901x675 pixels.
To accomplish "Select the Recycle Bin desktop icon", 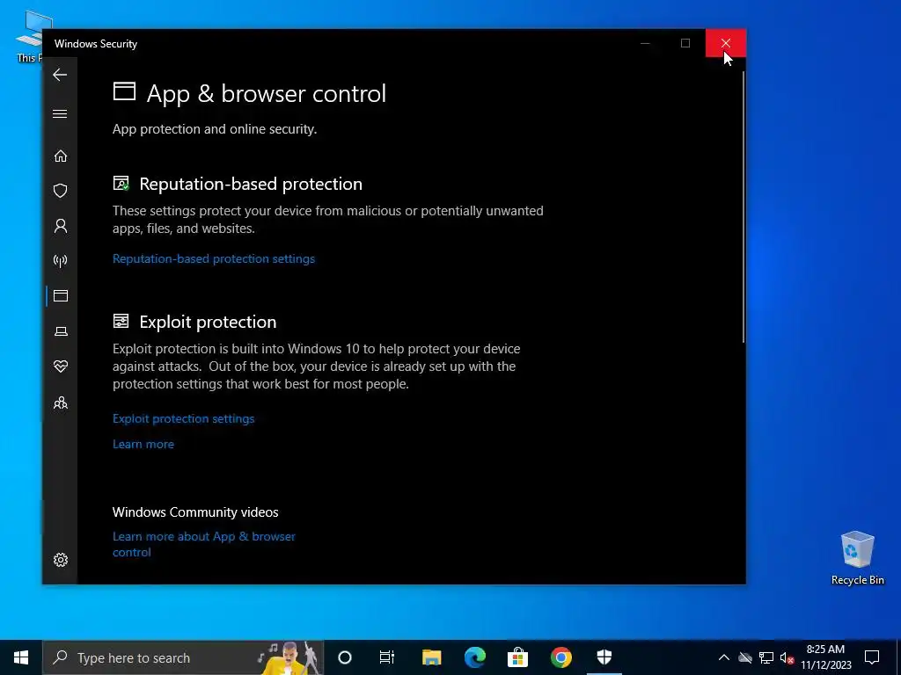I will (857, 557).
